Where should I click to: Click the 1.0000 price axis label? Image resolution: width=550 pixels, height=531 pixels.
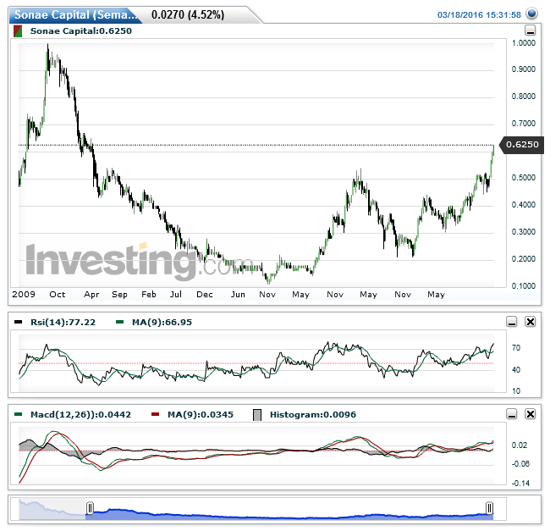[523, 43]
